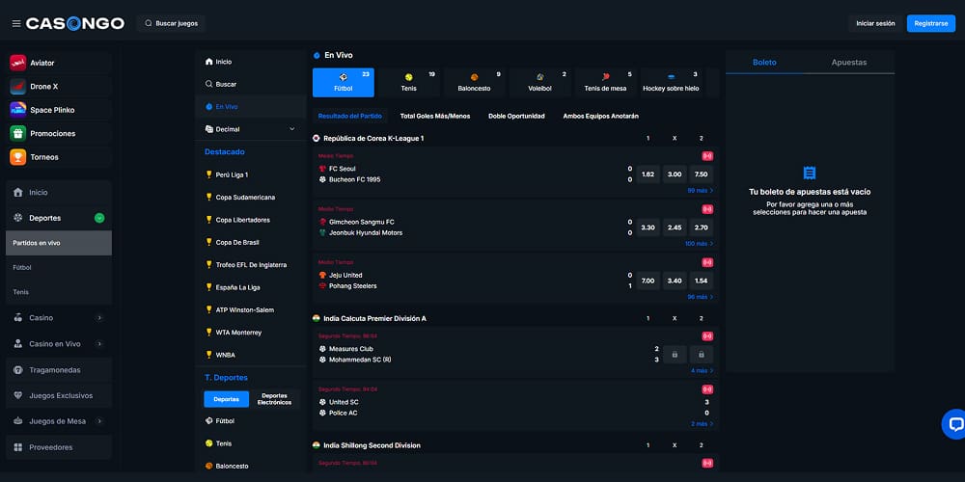The height and width of the screenshot is (482, 965).
Task: Show 100 más markets for Gimcheon Sangmu
Action: (x=699, y=244)
